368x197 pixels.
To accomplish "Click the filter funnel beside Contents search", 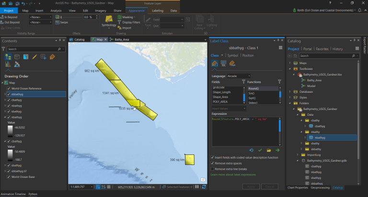I will pyautogui.click(x=3, y=49).
